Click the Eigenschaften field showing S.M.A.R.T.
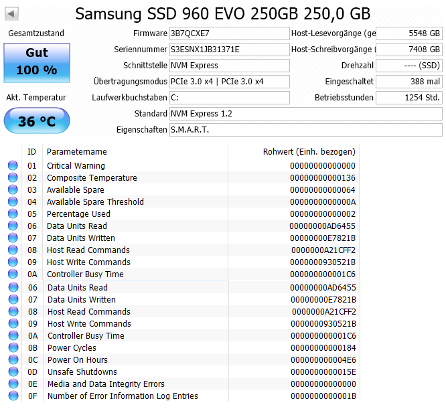Image resolution: width=446 pixels, height=411 pixels. [x=306, y=130]
